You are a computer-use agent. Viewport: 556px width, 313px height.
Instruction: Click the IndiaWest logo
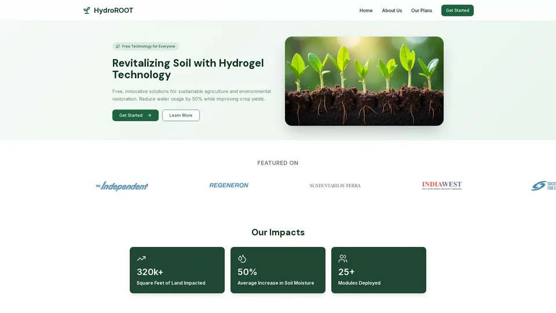442,185
